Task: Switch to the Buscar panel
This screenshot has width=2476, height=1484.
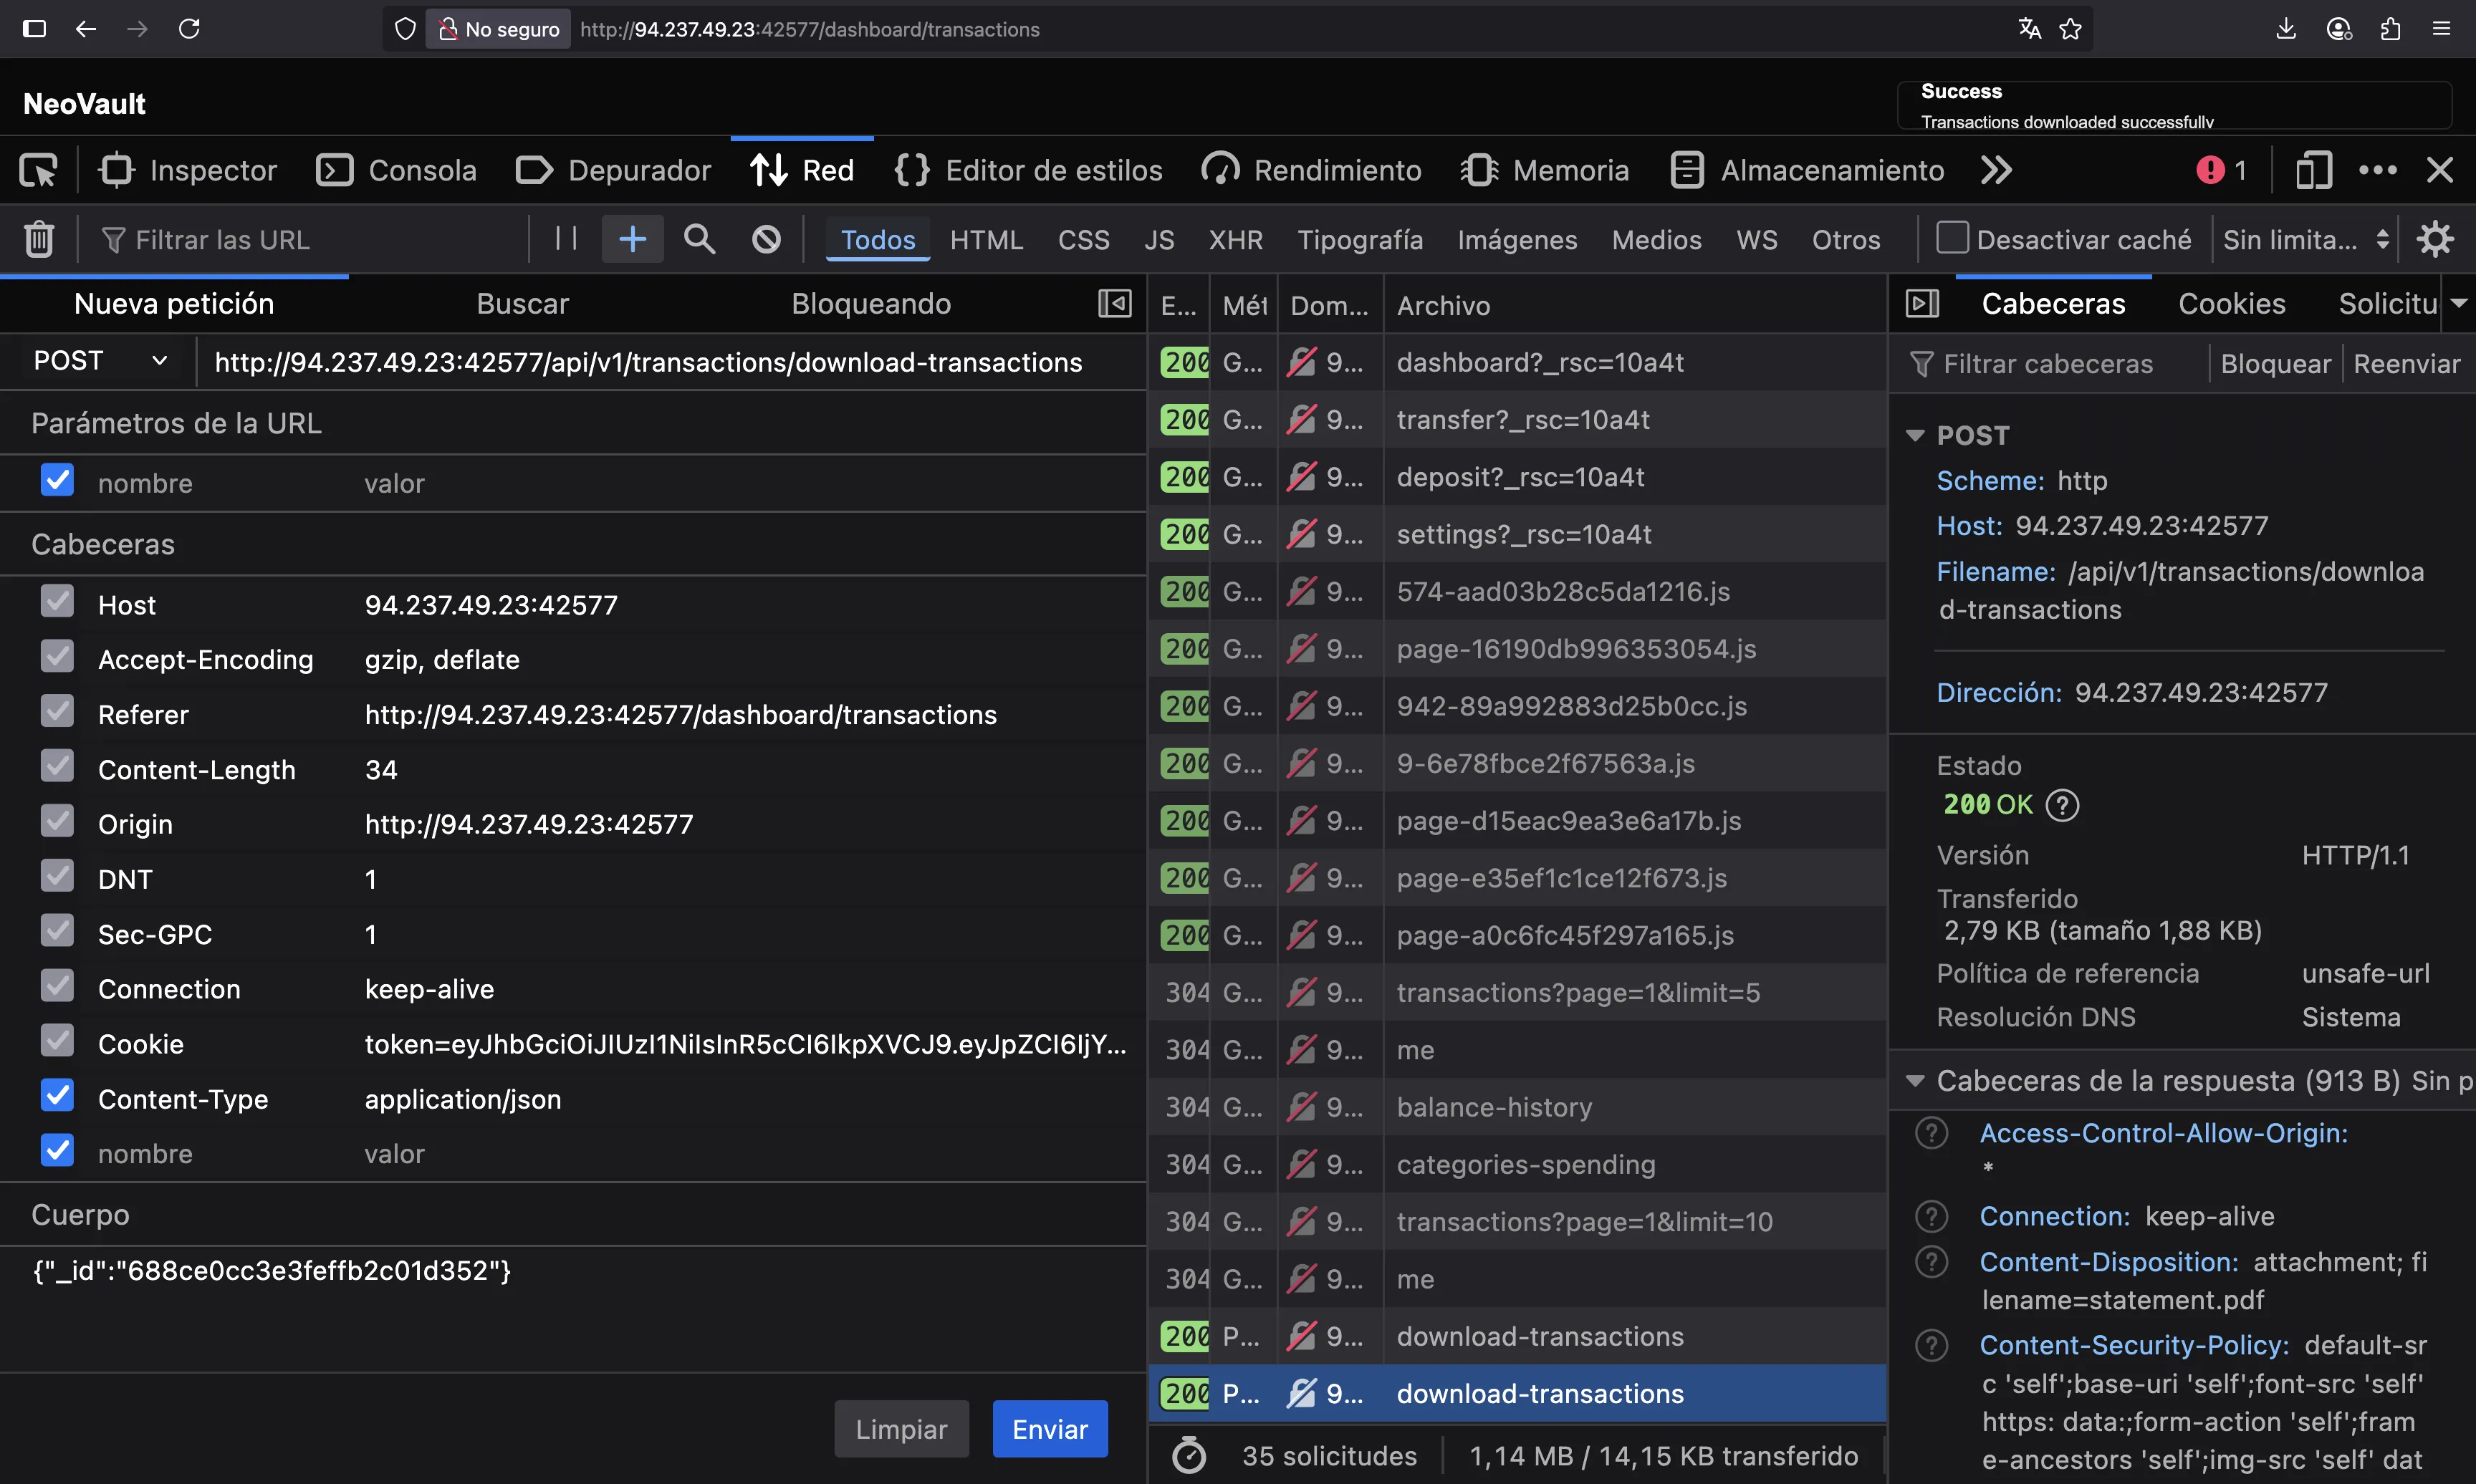Action: pyautogui.click(x=522, y=304)
